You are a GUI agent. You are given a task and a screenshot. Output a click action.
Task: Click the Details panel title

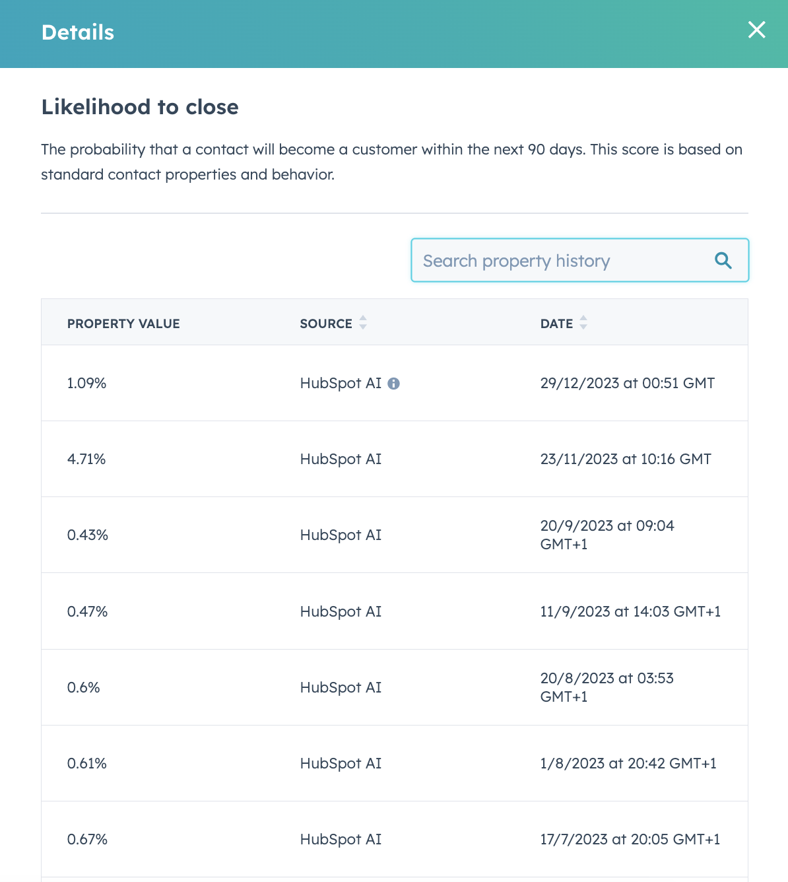tap(78, 32)
